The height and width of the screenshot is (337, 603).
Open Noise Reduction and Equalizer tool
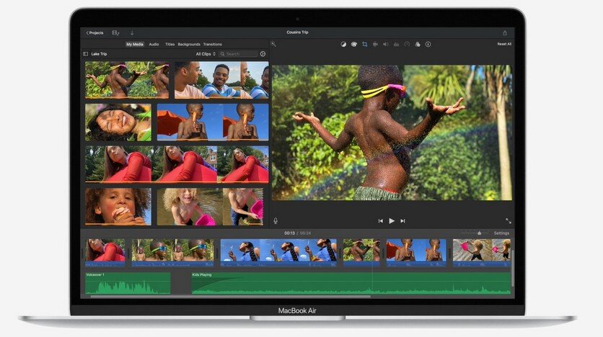[396, 45]
